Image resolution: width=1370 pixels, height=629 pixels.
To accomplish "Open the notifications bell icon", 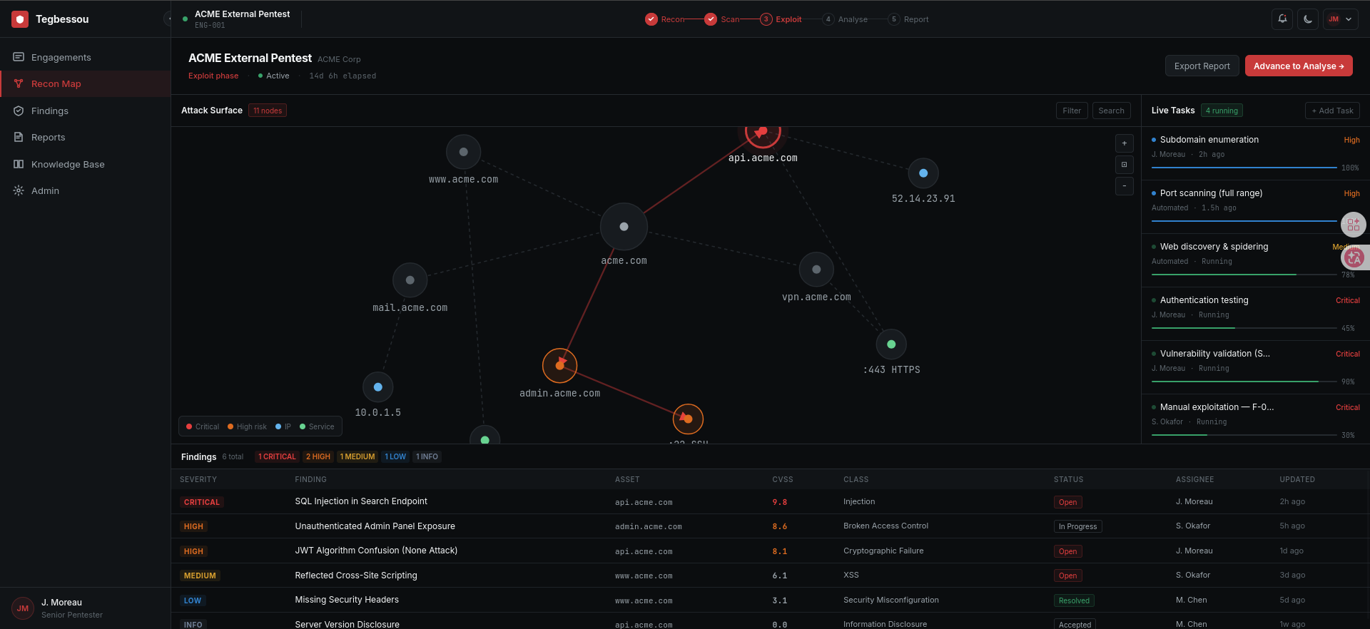I will pyautogui.click(x=1282, y=19).
